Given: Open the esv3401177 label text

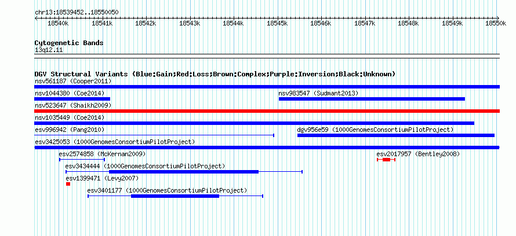Looking at the screenshot, I should click(x=167, y=190).
